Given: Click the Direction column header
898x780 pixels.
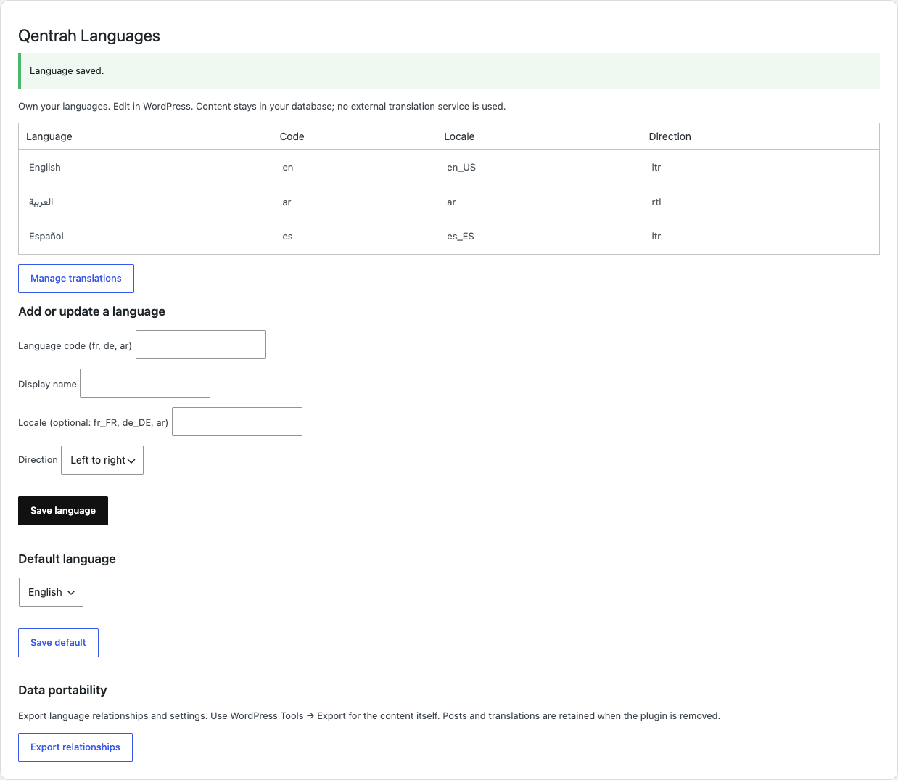Looking at the screenshot, I should point(670,136).
